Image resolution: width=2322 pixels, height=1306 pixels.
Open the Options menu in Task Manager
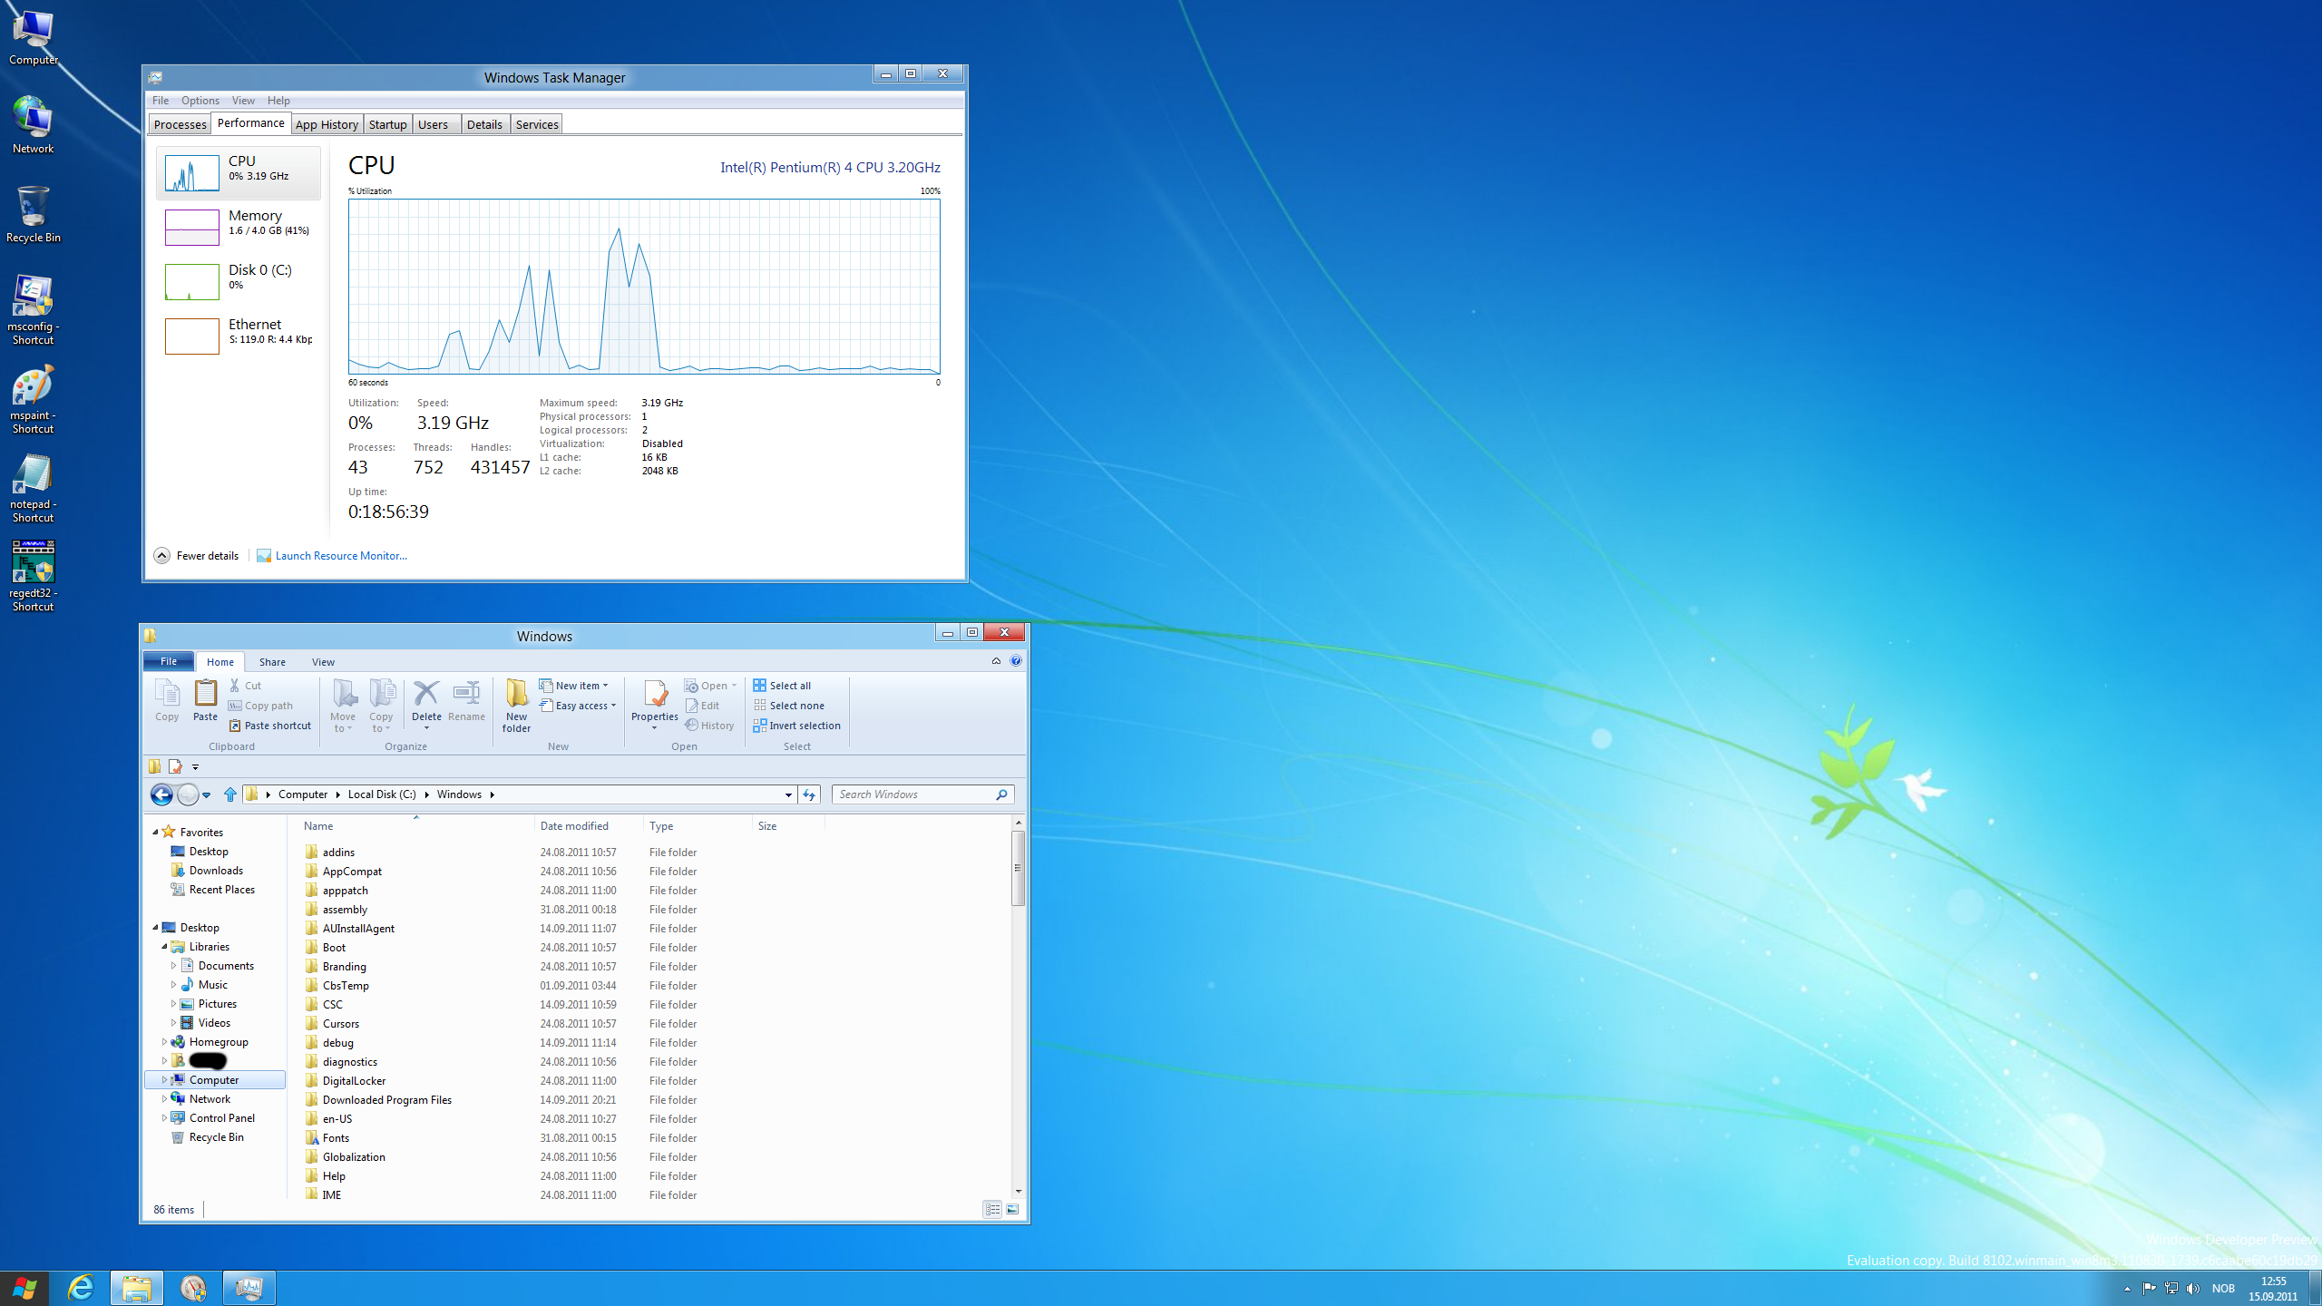(200, 101)
